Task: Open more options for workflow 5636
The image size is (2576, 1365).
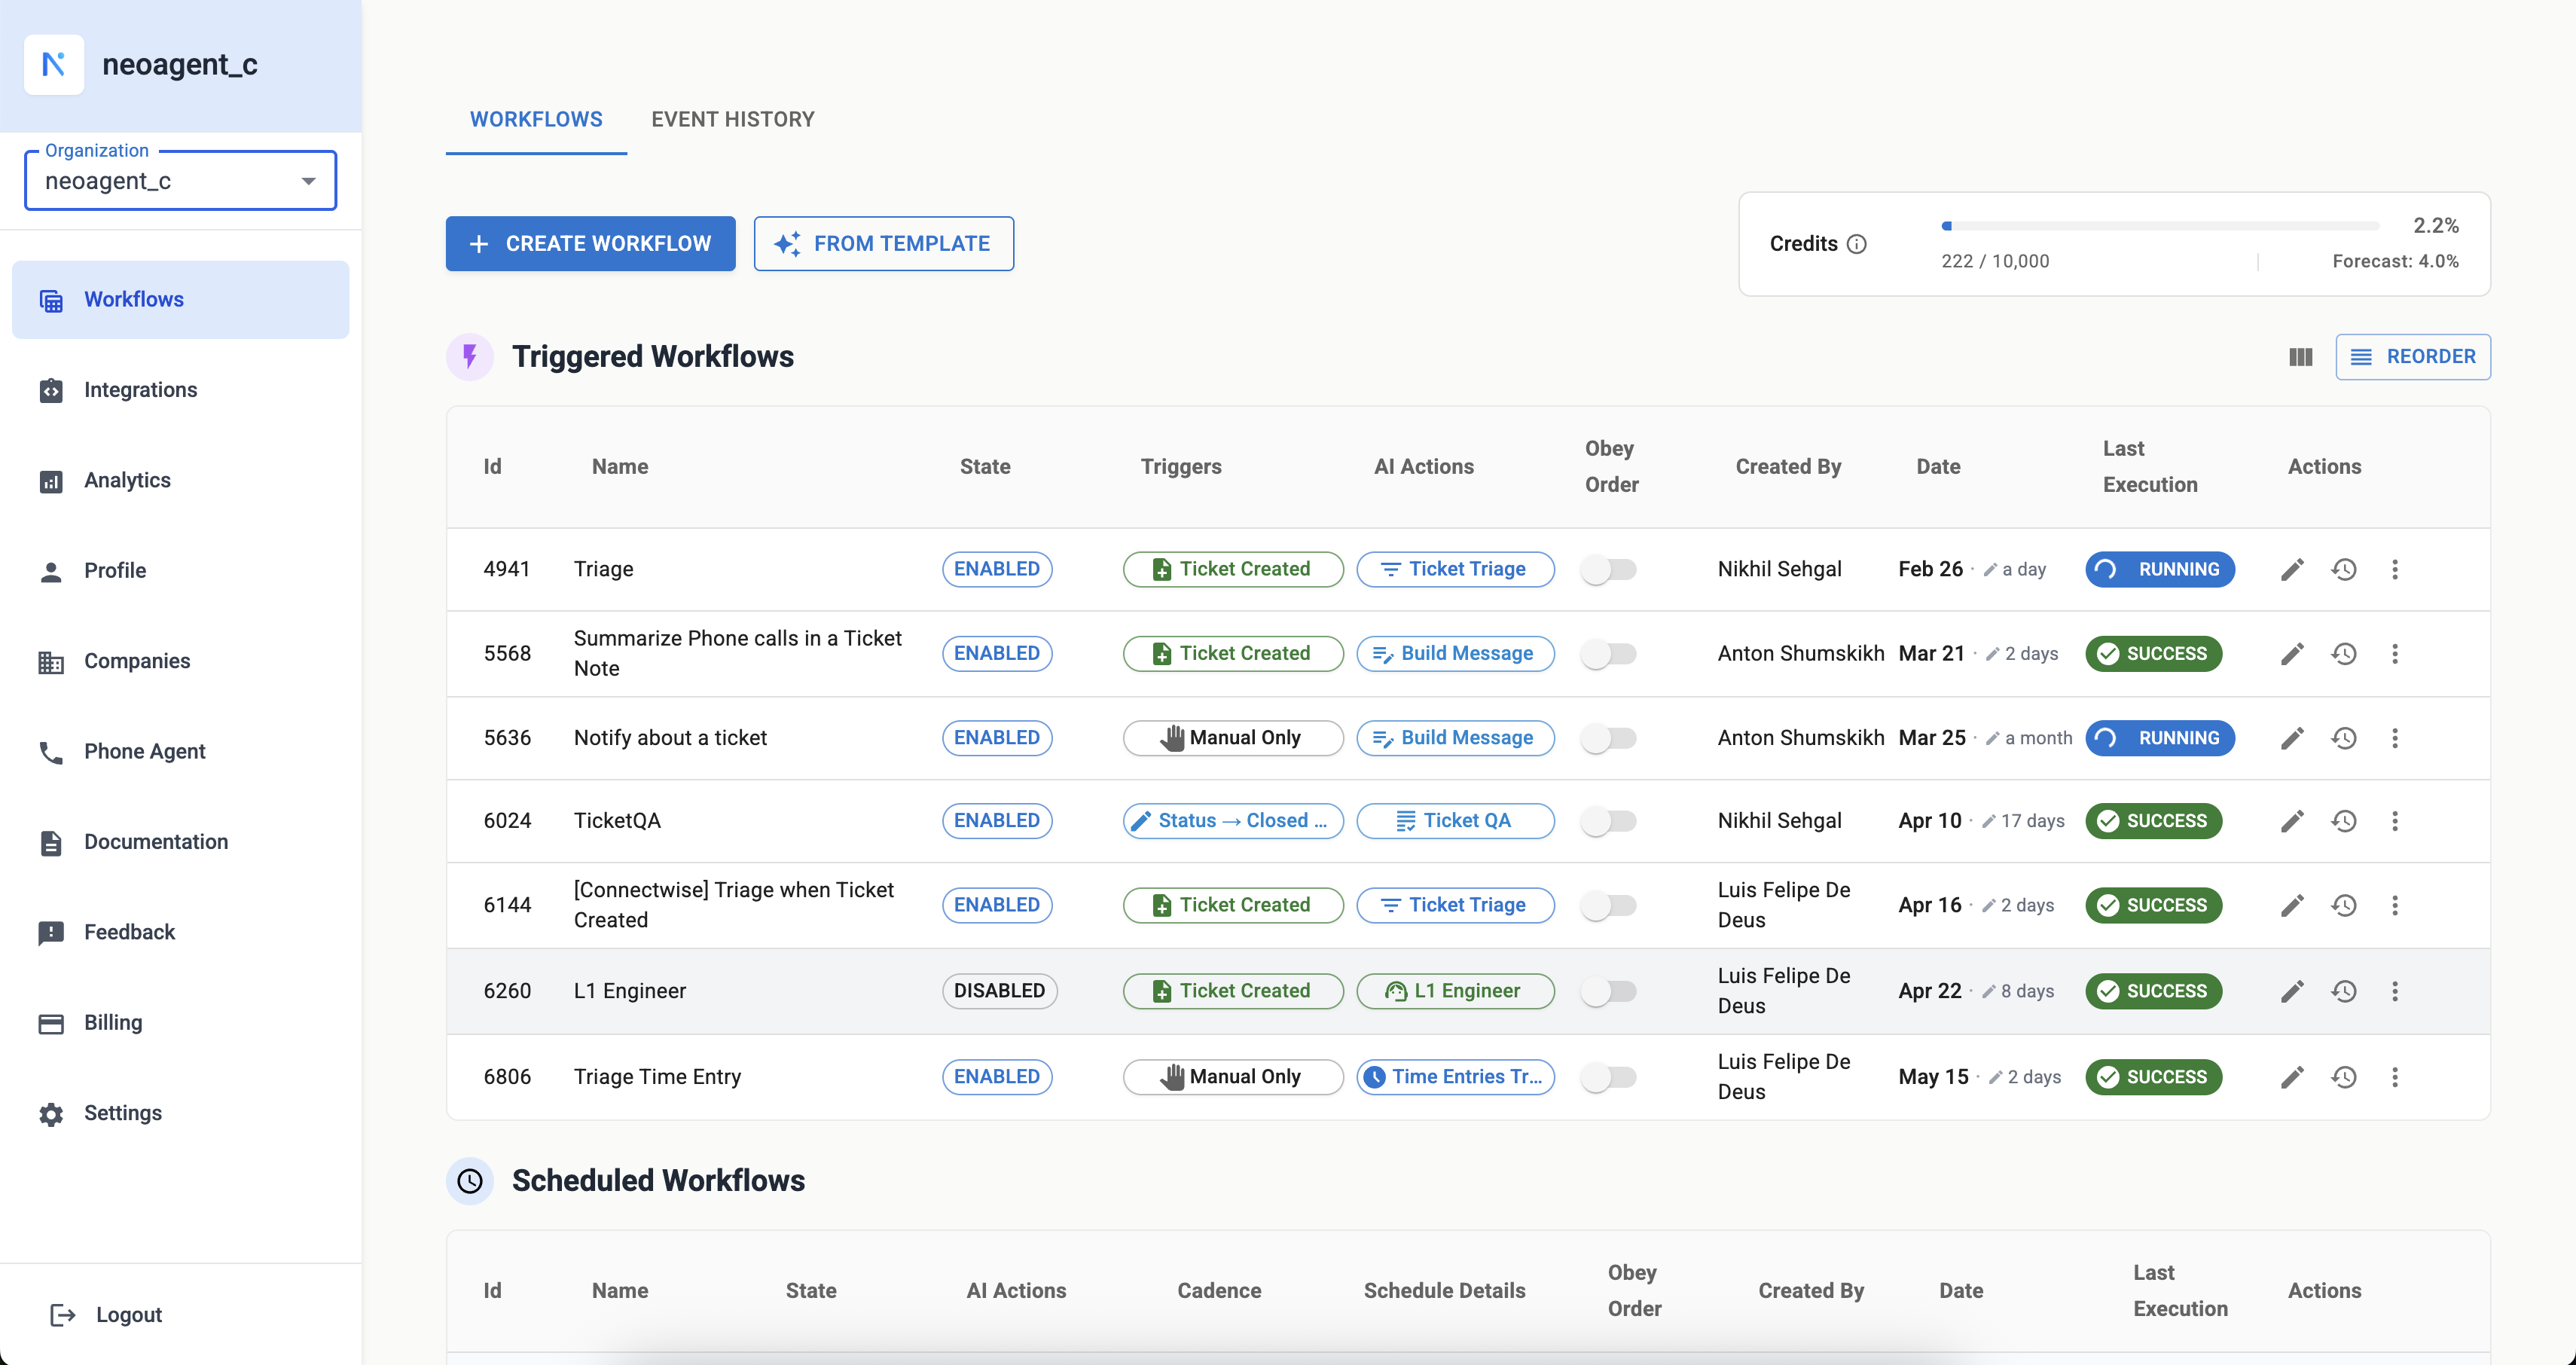Action: click(x=2395, y=738)
